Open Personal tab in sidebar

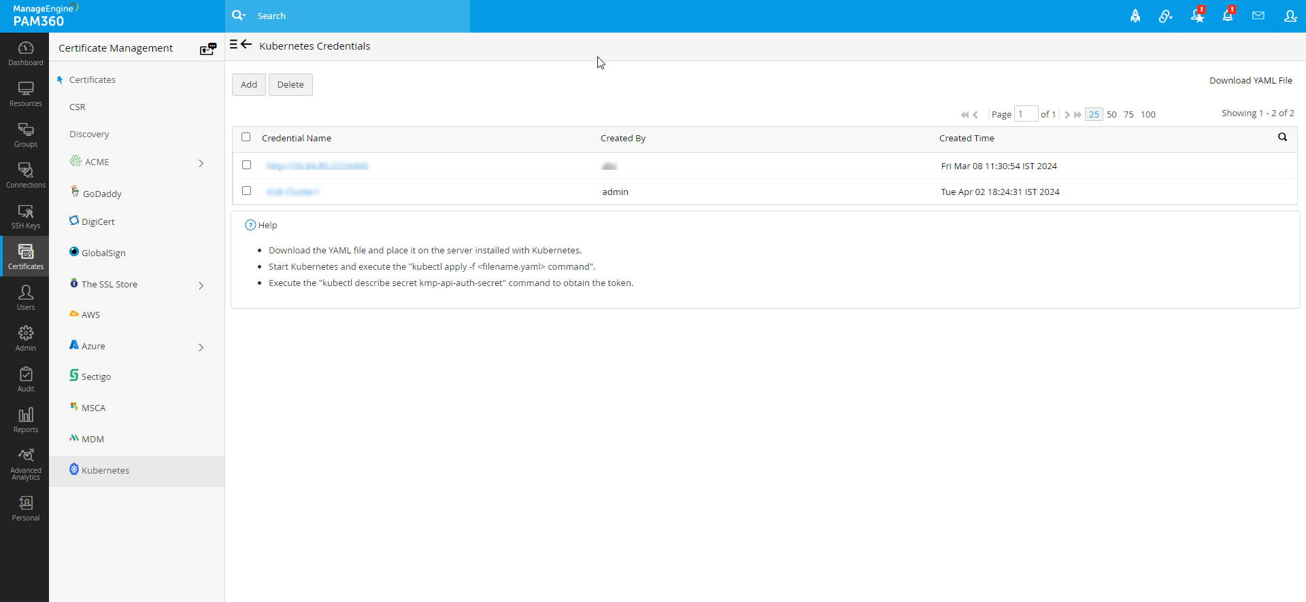(25, 508)
